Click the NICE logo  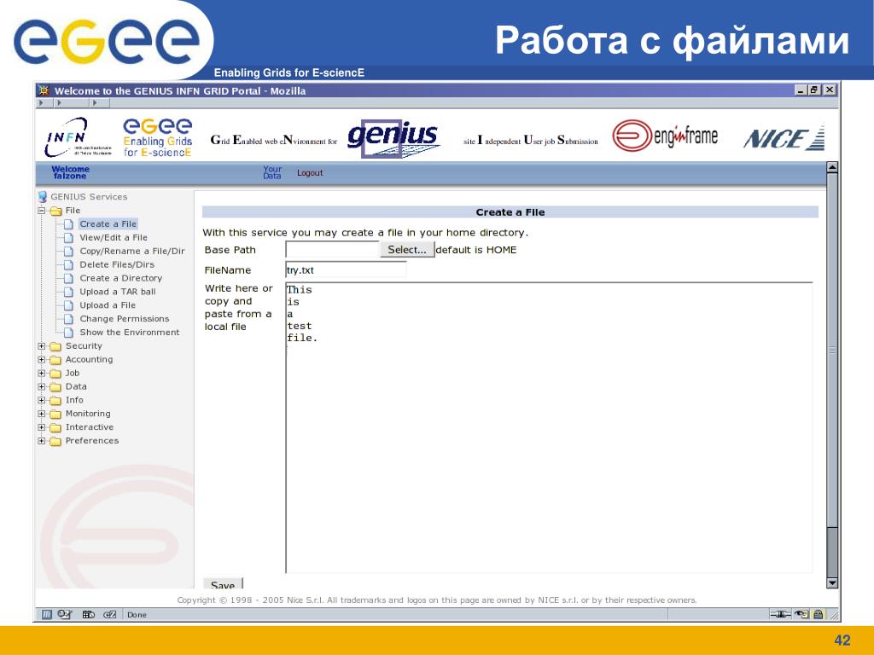(x=784, y=138)
